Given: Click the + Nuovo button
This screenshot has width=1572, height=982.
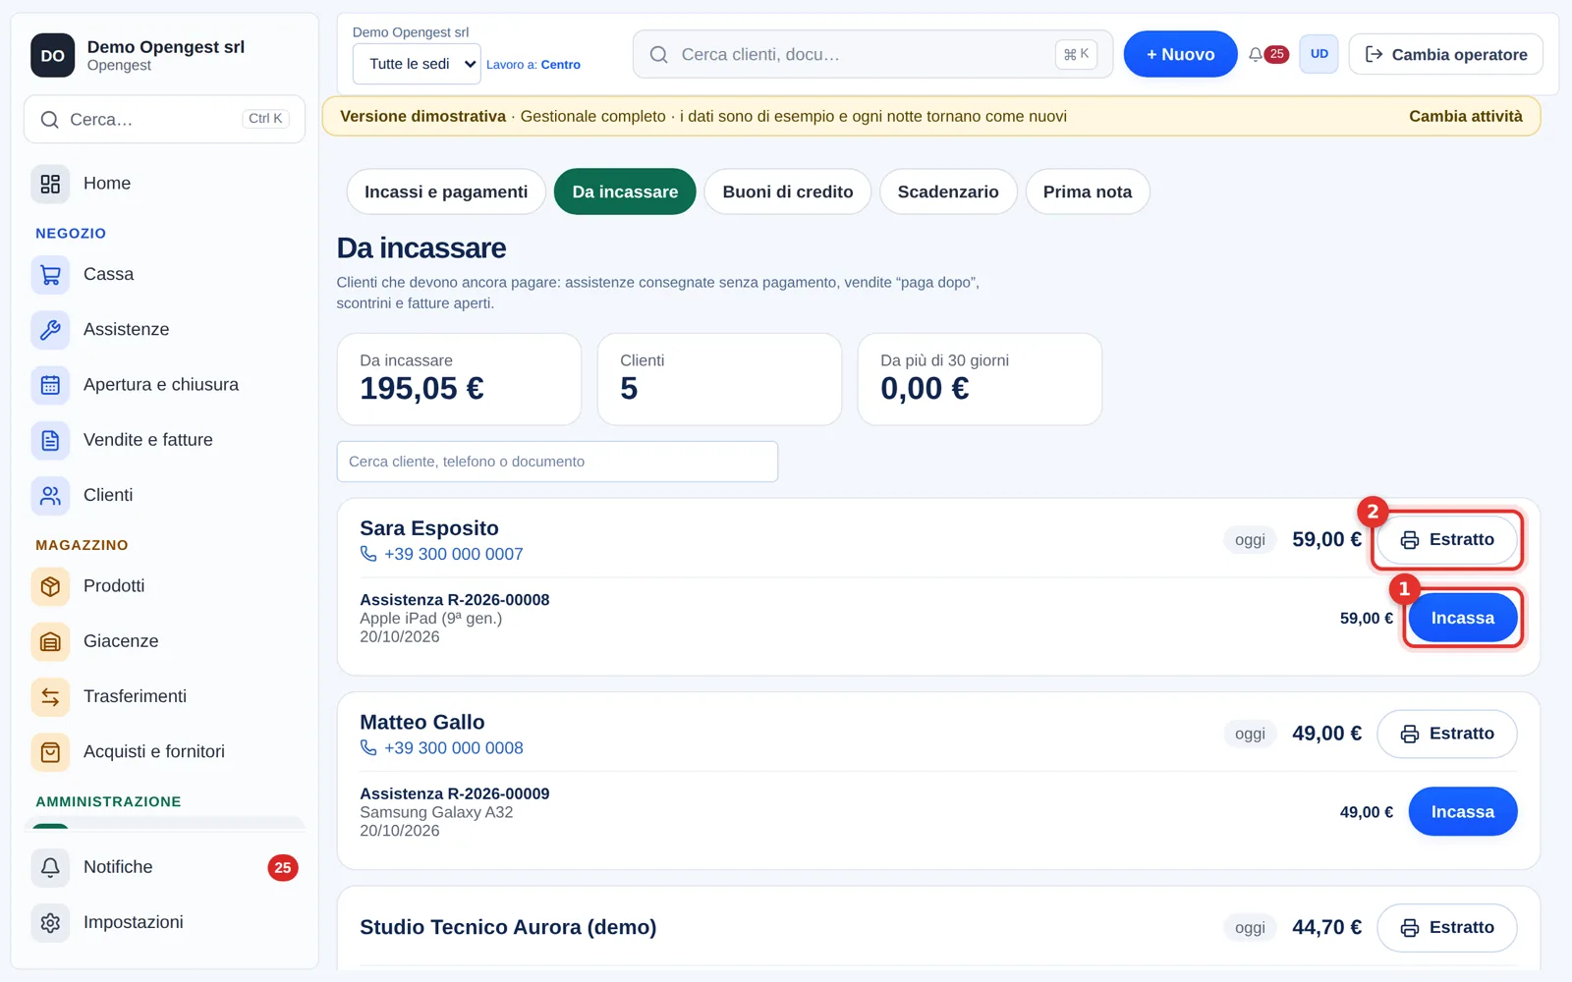Looking at the screenshot, I should (1180, 54).
